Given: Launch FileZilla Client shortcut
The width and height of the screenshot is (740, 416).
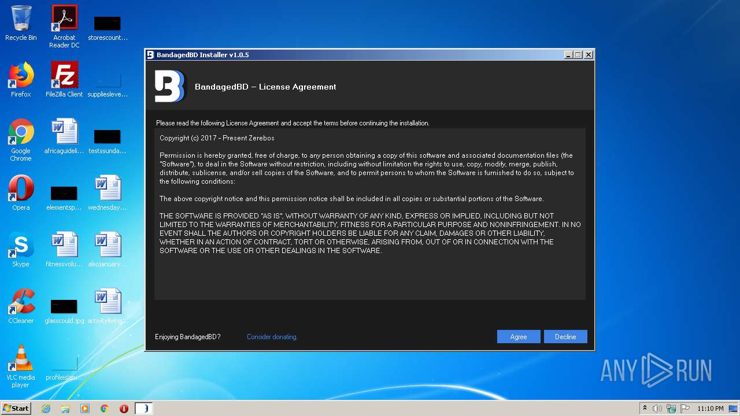Looking at the screenshot, I should coord(64,80).
